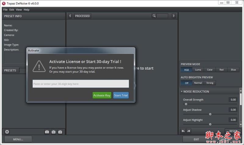Click the settings panel vertical scrollbar

241,108
